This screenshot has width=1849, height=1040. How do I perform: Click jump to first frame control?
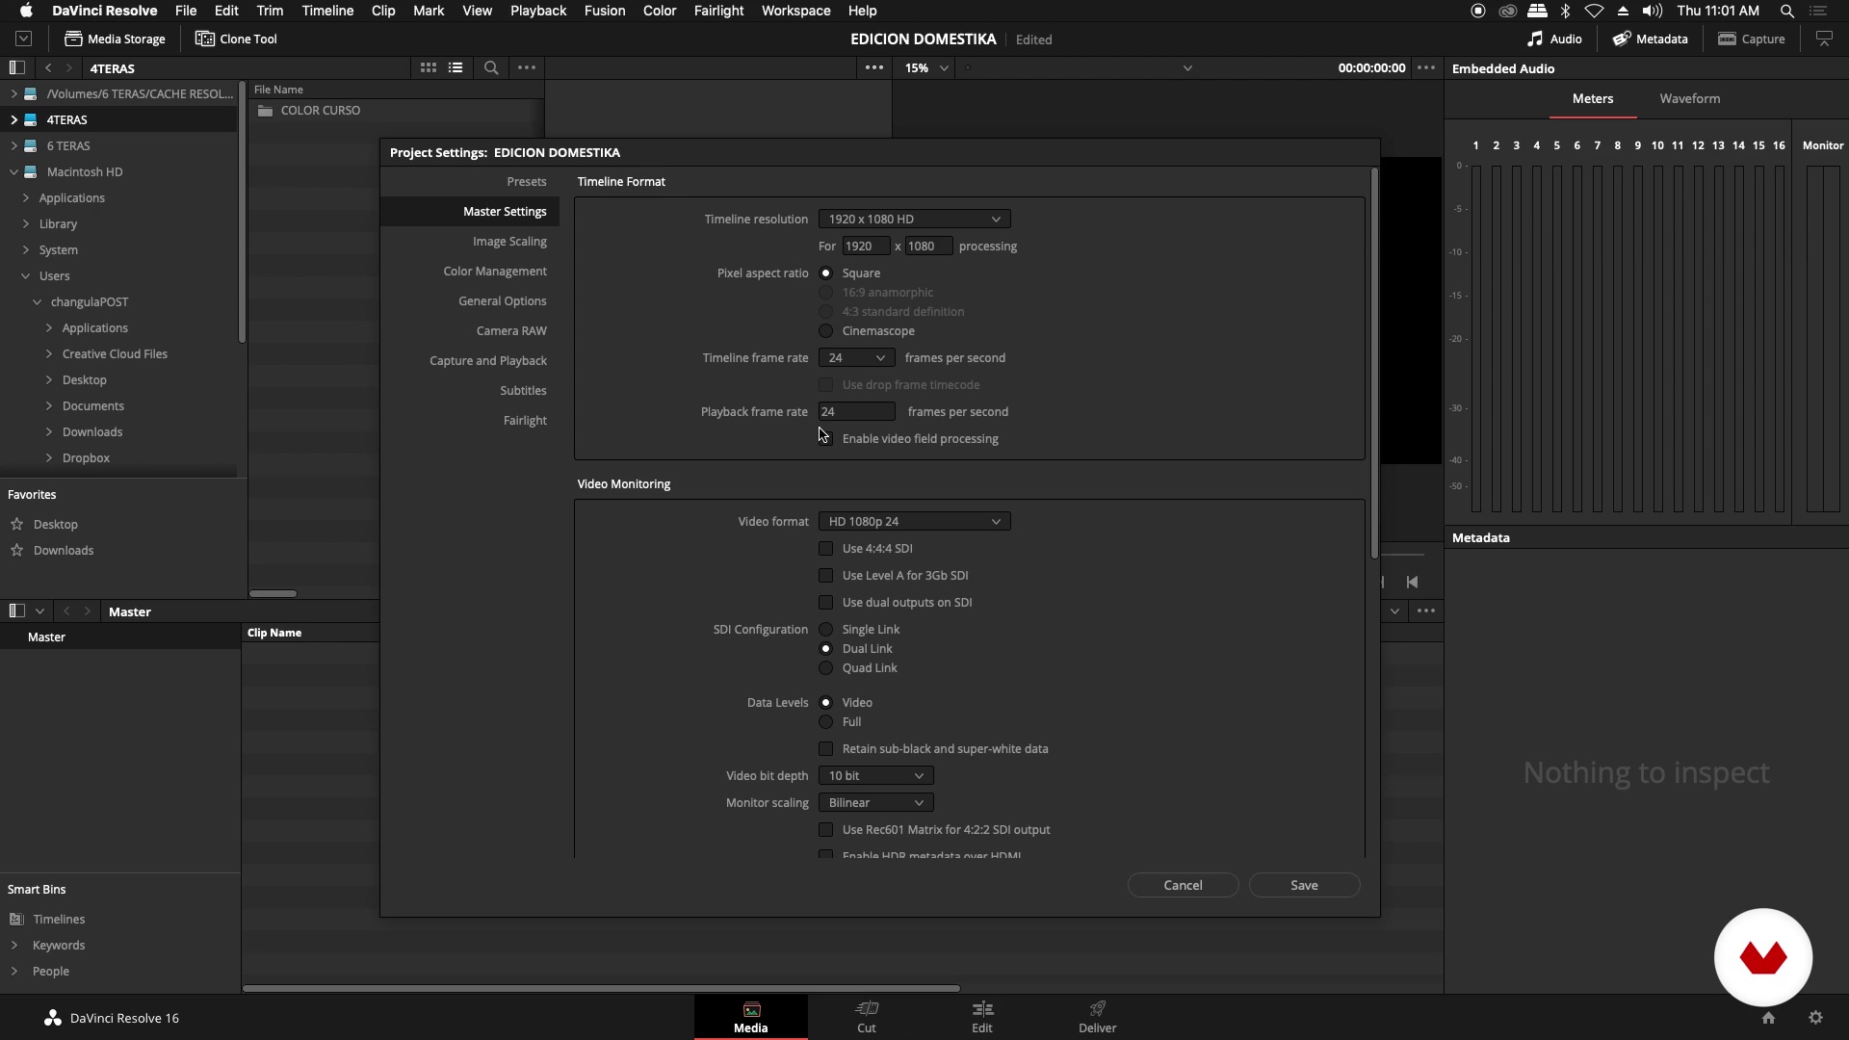click(1412, 582)
